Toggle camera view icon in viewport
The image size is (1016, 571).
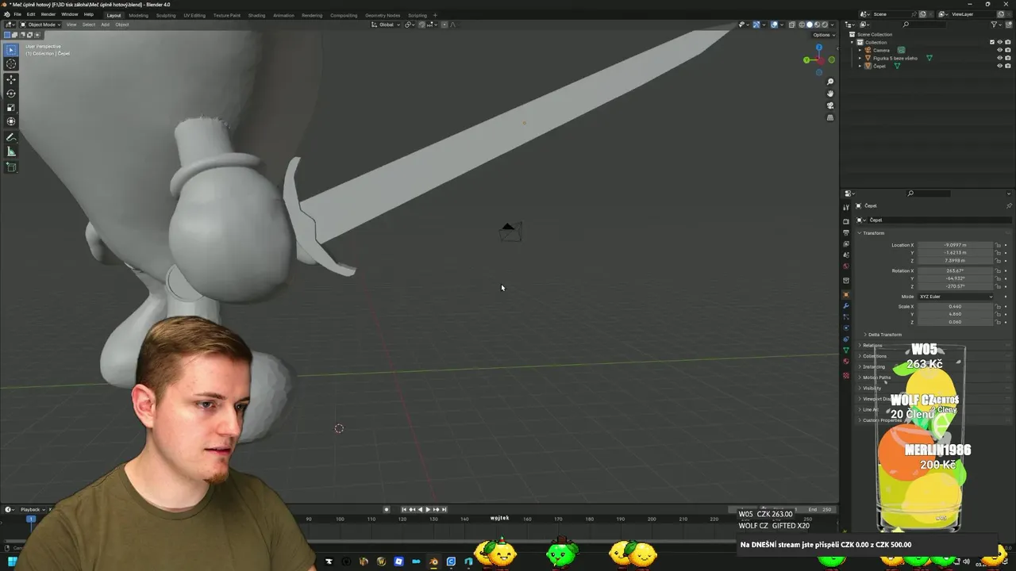pos(830,105)
